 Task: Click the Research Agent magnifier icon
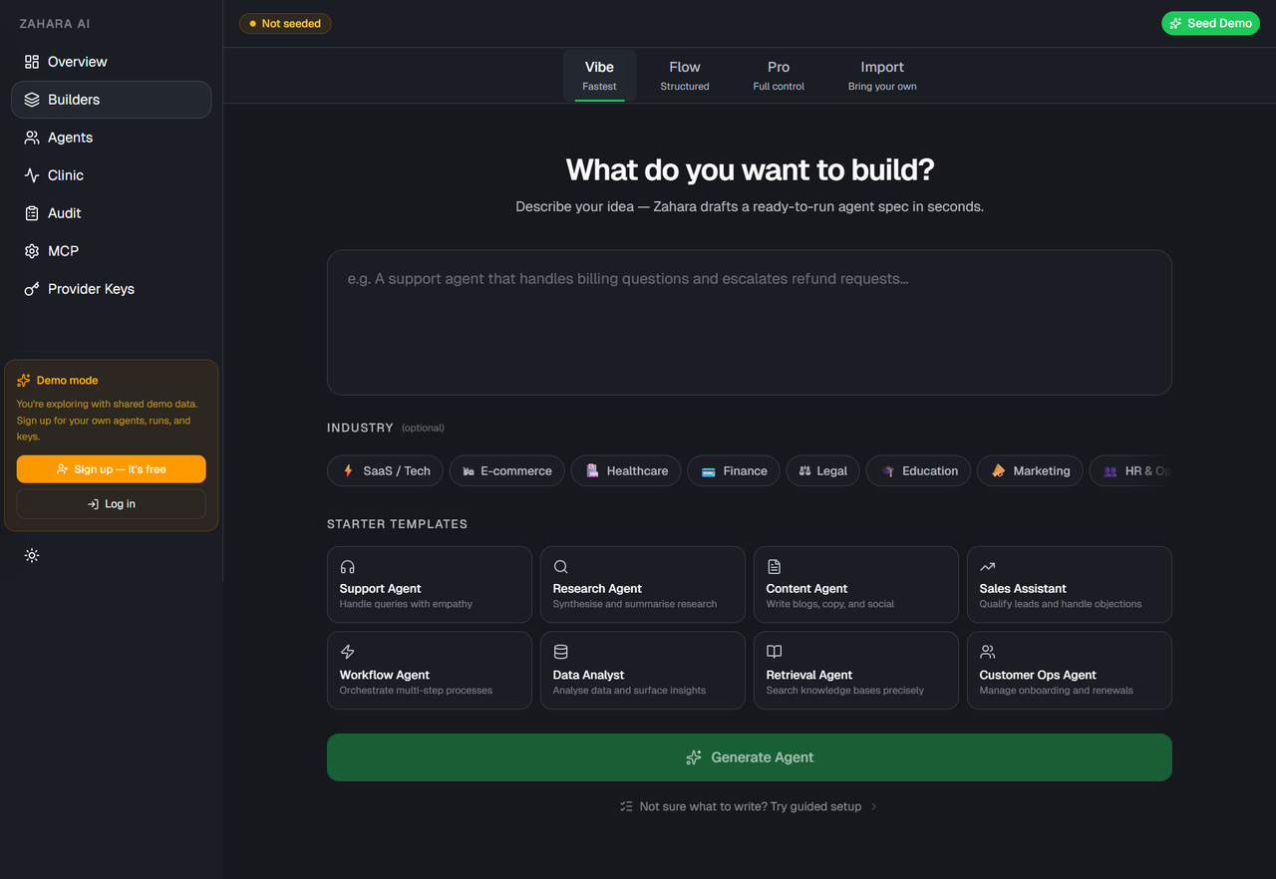561,567
